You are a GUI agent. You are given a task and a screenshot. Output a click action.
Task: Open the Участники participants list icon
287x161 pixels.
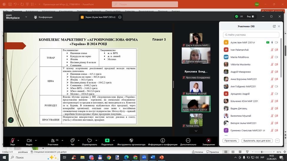[52, 140]
